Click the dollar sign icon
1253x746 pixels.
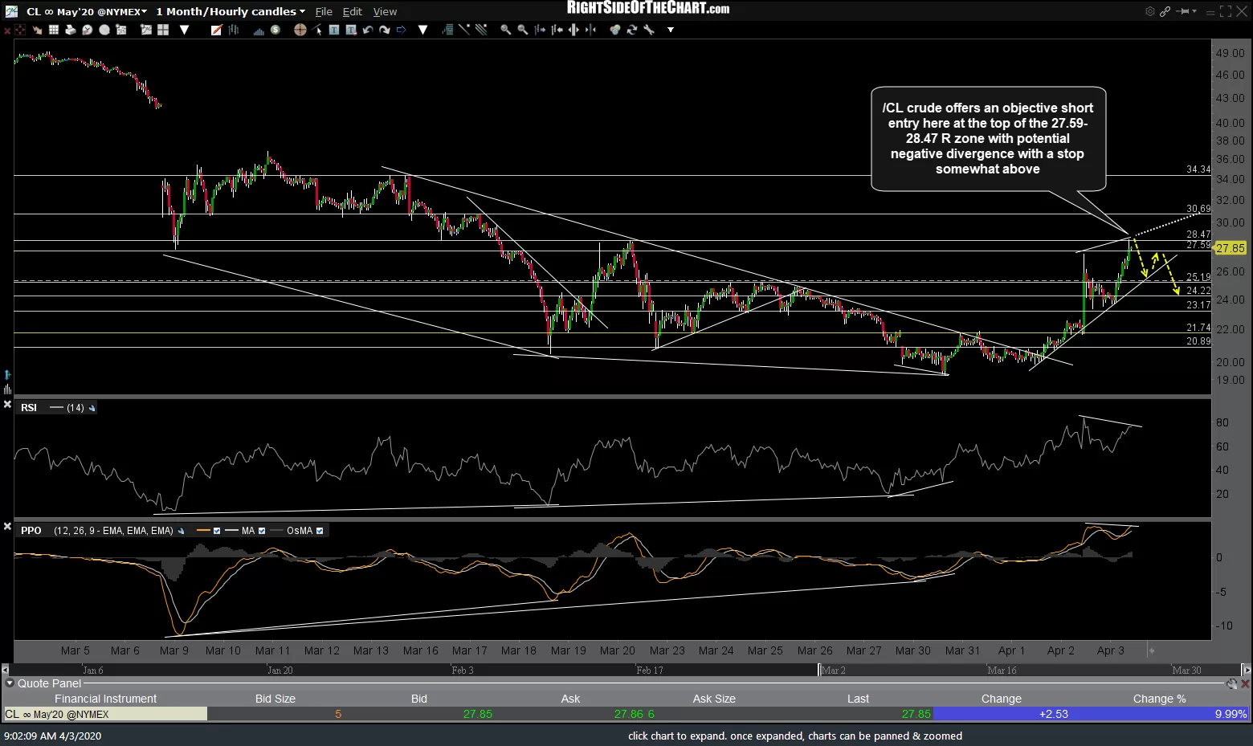[x=275, y=30]
